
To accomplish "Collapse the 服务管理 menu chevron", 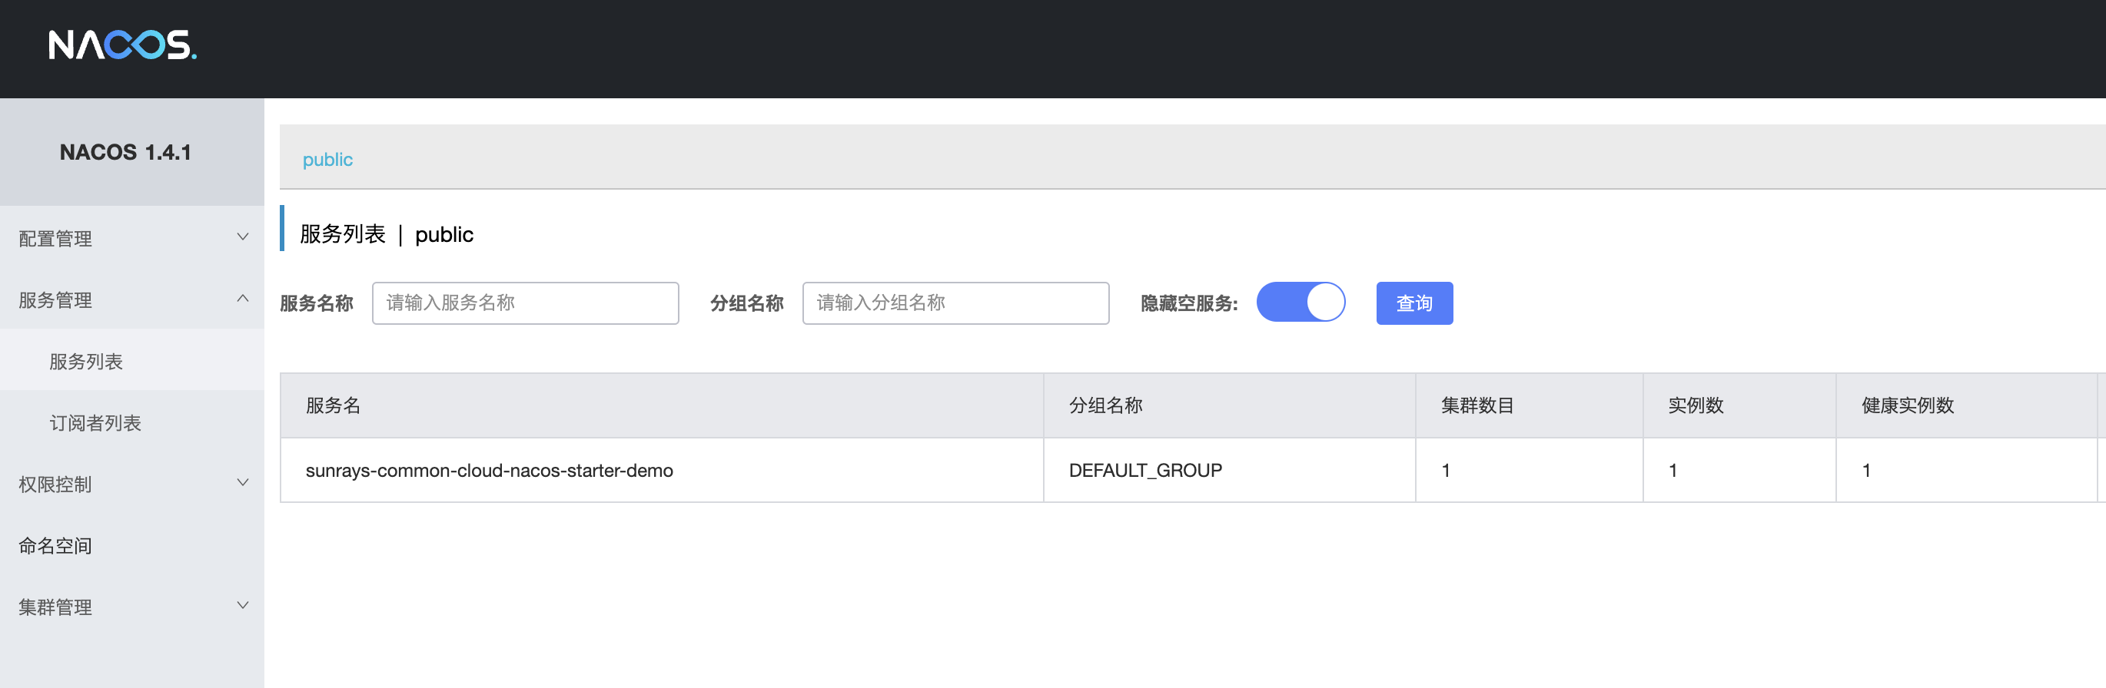I will pos(242,298).
